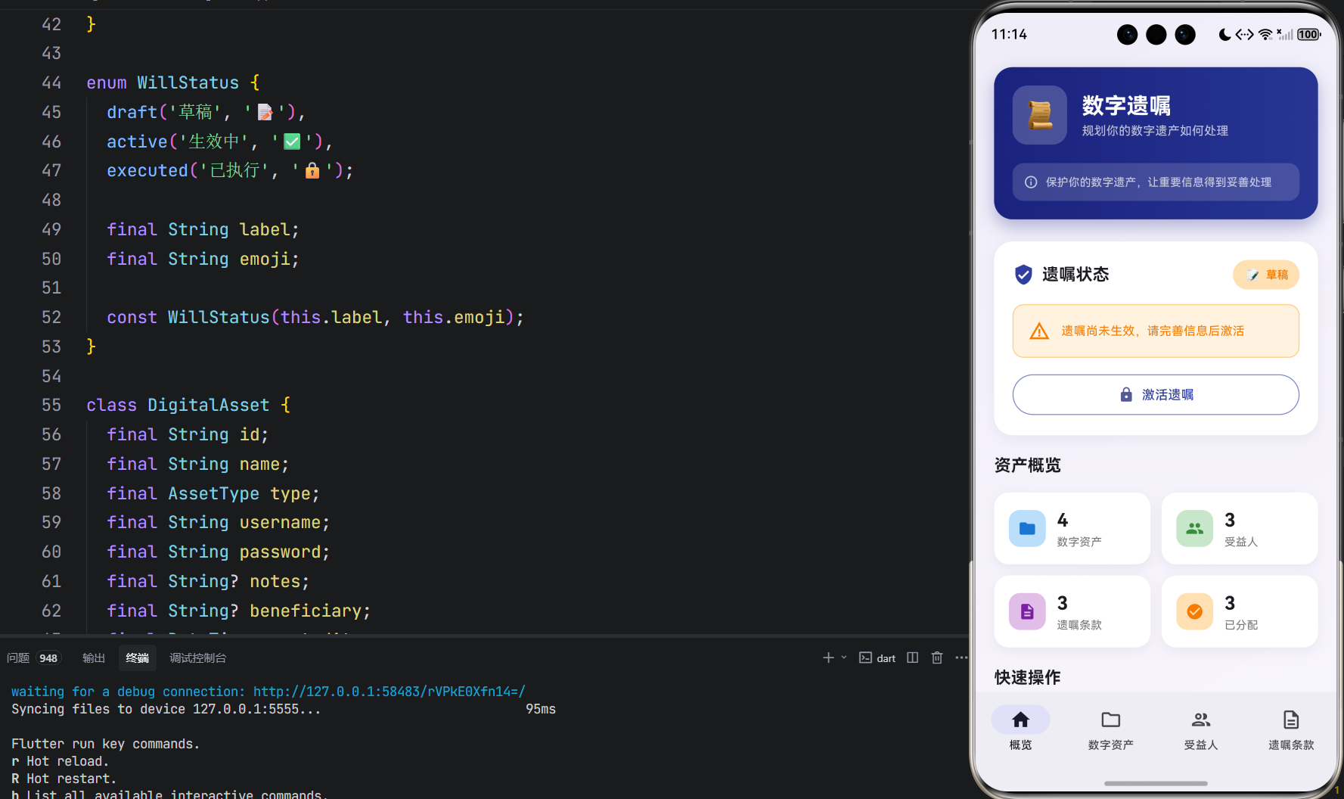Viewport: 1344px width, 799px height.
Task: Click the executed enum value on line 47
Action: 147,171
